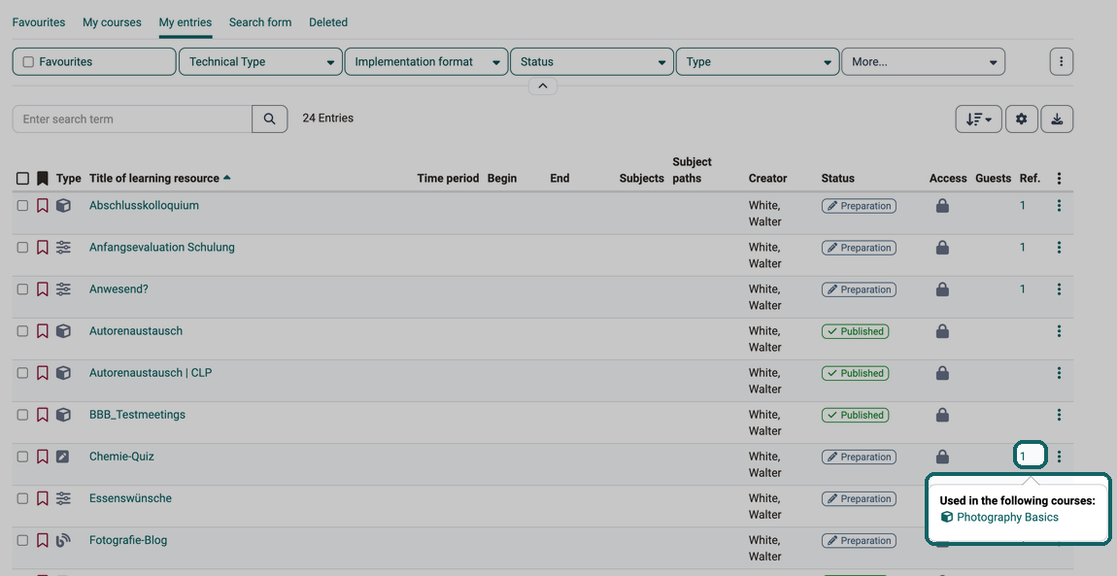Image resolution: width=1117 pixels, height=576 pixels.
Task: Open actions menu for Anwesend? row
Action: [x=1060, y=289]
